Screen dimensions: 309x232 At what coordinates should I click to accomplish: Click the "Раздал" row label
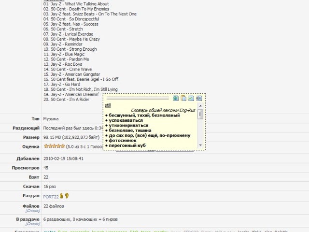31,196
